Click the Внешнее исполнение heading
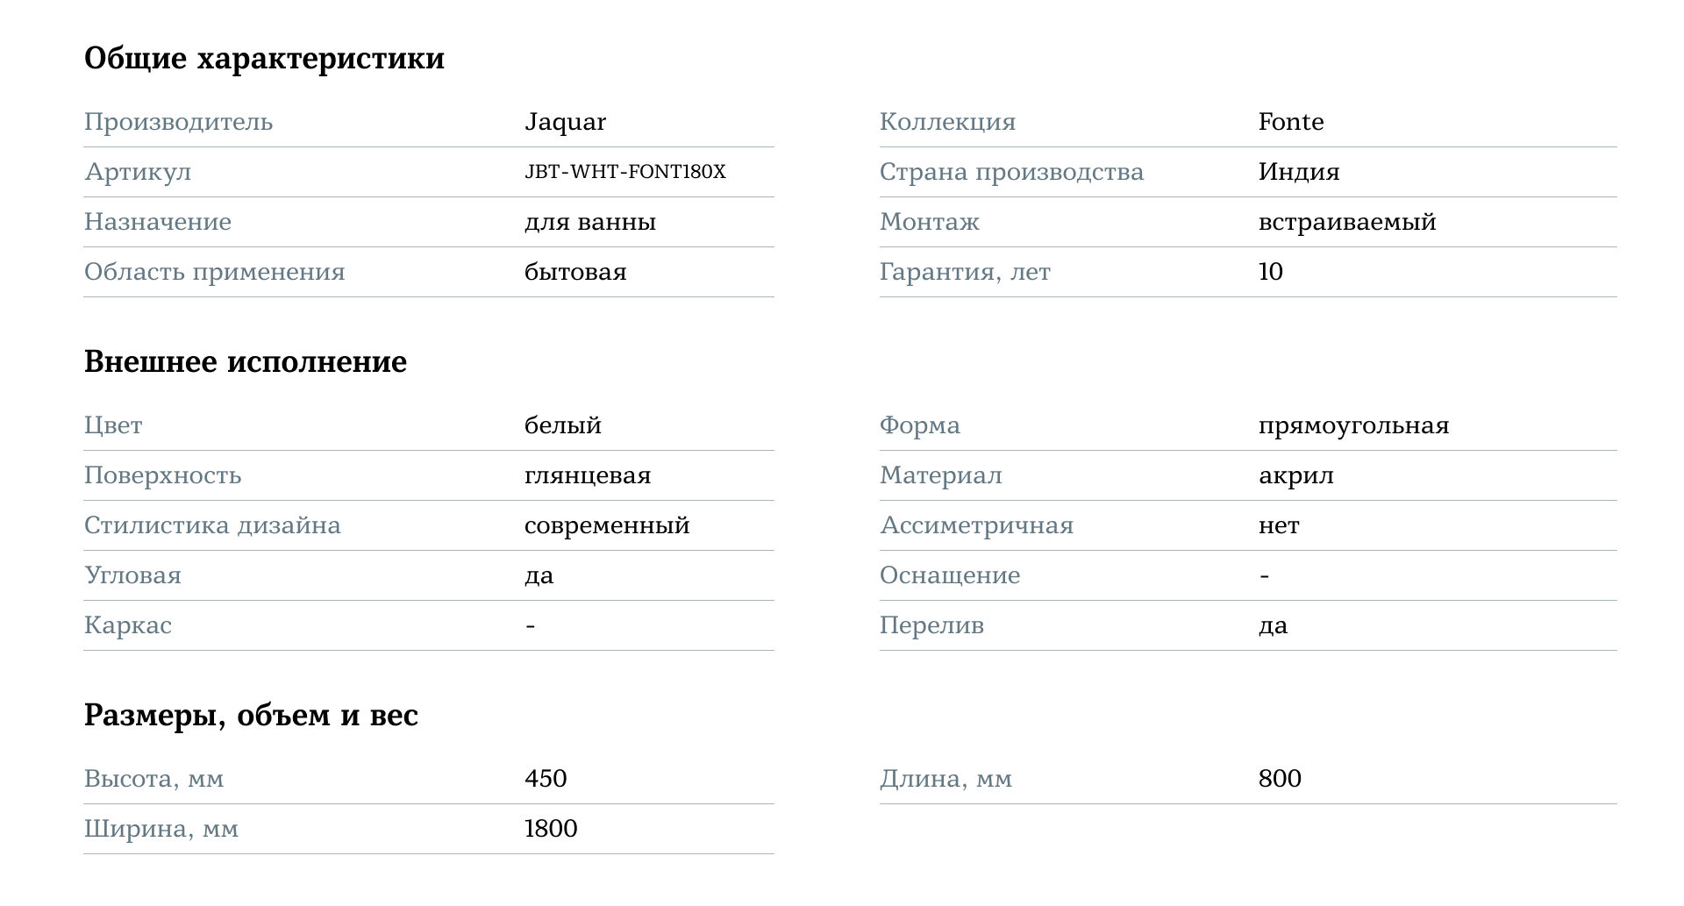1684x906 pixels. 246,361
